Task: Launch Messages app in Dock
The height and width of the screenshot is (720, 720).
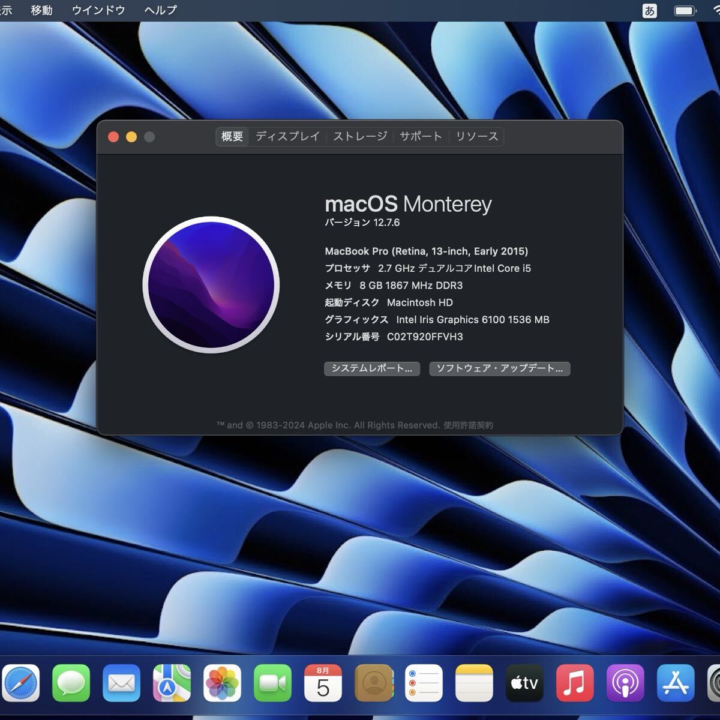Action: point(71,683)
